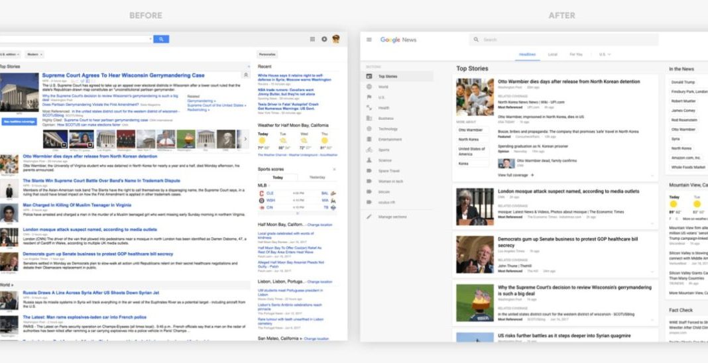
Task: Click the Manage sections pencil icon
Action: (x=369, y=217)
